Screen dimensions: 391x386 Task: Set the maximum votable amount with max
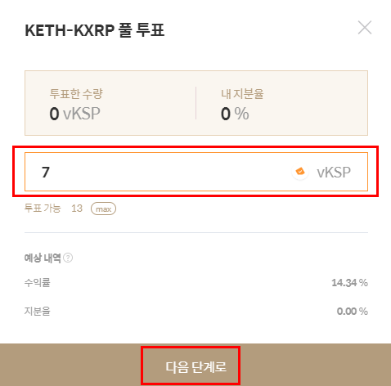pos(103,209)
